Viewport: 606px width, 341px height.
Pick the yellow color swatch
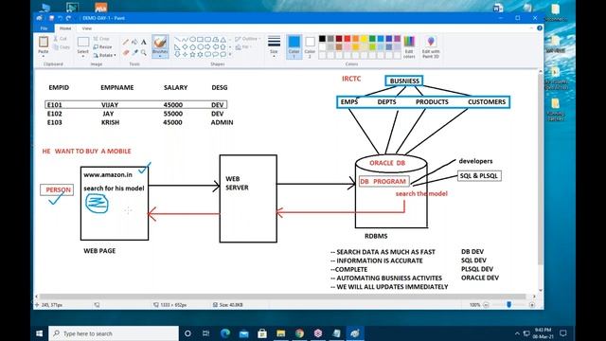364,39
